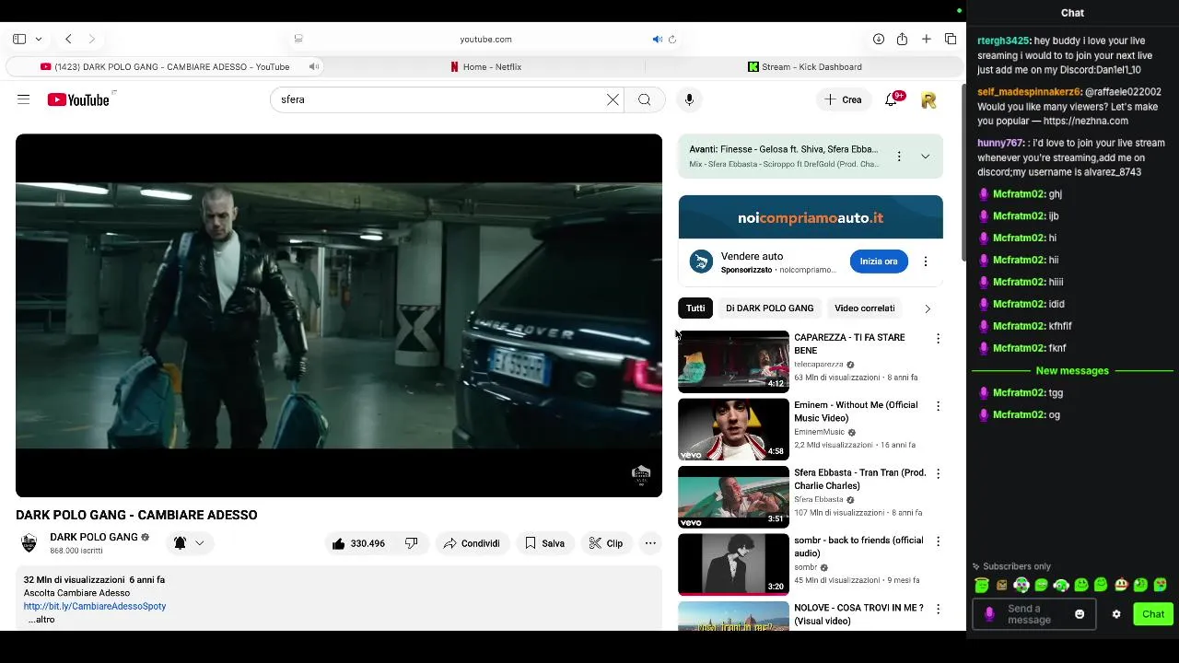Clear the 'sfera' search text
Image resolution: width=1179 pixels, height=663 pixels.
613,99
